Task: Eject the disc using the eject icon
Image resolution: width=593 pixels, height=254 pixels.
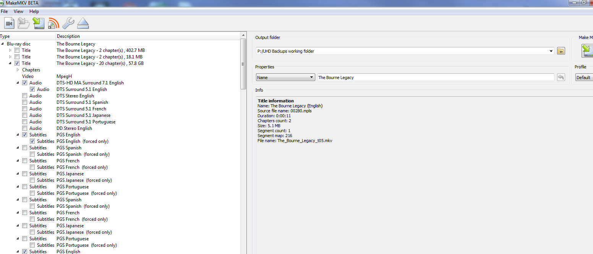Action: point(83,23)
